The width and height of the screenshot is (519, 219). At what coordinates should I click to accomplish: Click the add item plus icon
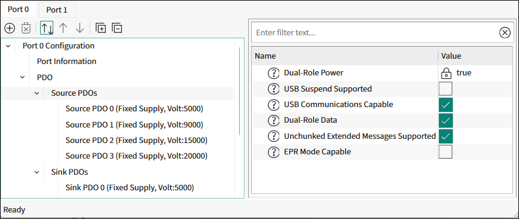10,28
